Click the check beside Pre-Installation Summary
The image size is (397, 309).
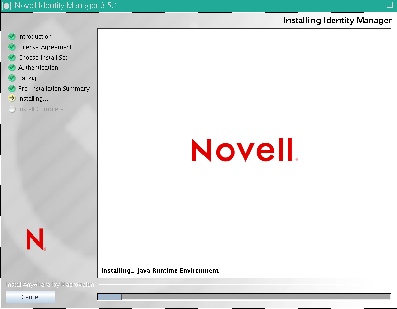(12, 88)
